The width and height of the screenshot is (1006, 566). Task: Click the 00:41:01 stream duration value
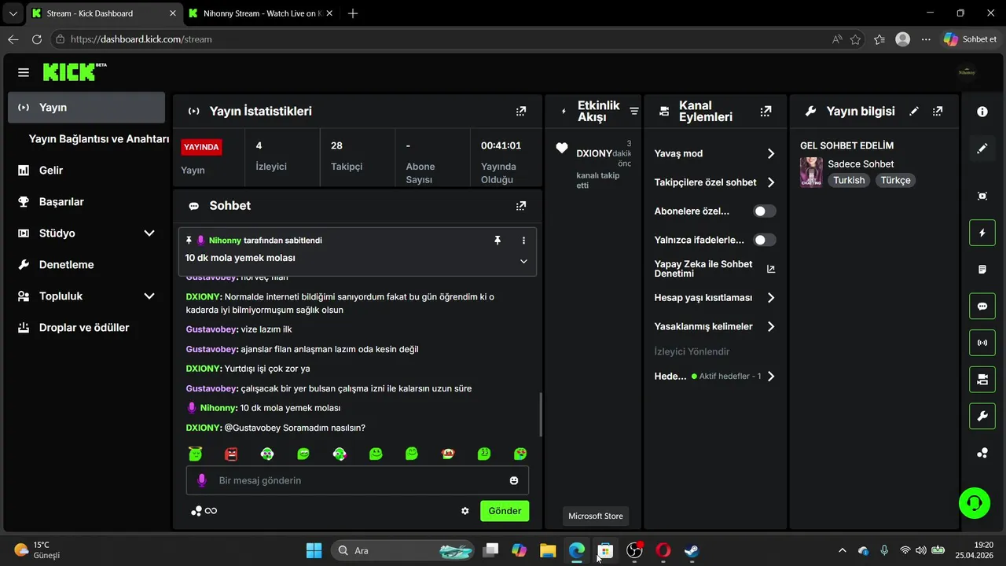[x=501, y=145]
